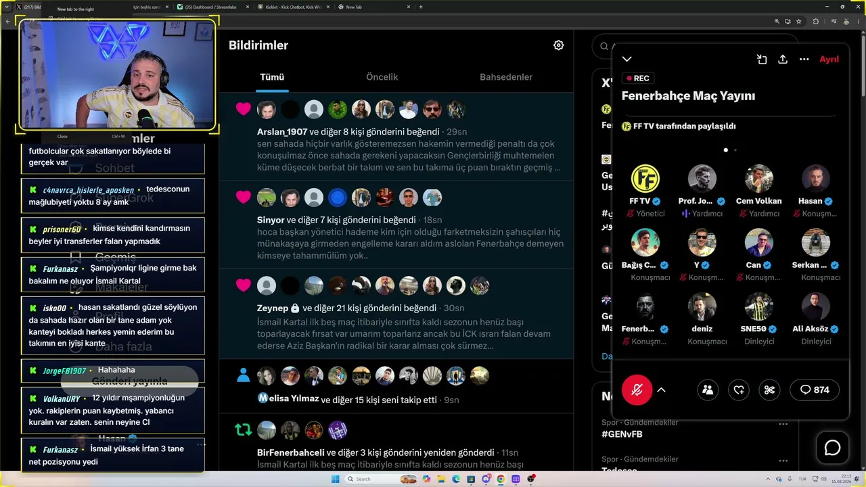Click heart icon on Zeynep like notification
This screenshot has width=866, height=487.
click(x=243, y=285)
